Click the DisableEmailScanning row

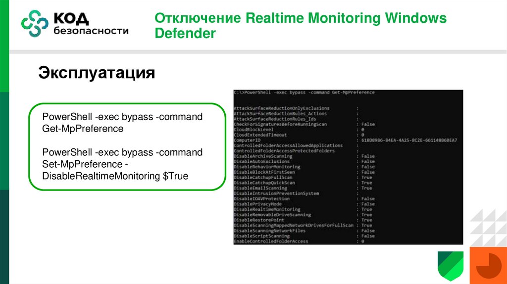point(303,188)
